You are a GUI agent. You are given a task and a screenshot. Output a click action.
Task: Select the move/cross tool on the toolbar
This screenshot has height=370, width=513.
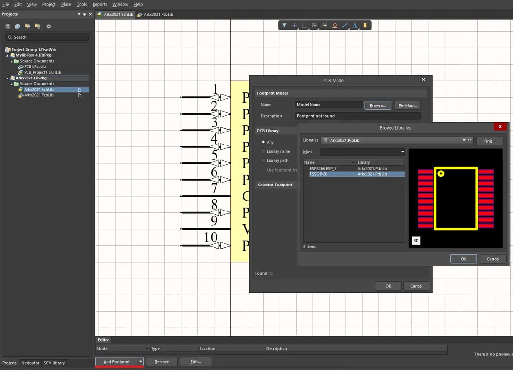[x=295, y=25]
